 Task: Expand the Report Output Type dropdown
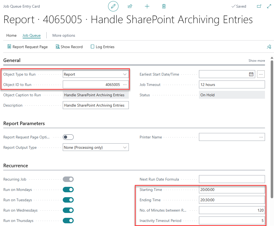click(x=96, y=147)
